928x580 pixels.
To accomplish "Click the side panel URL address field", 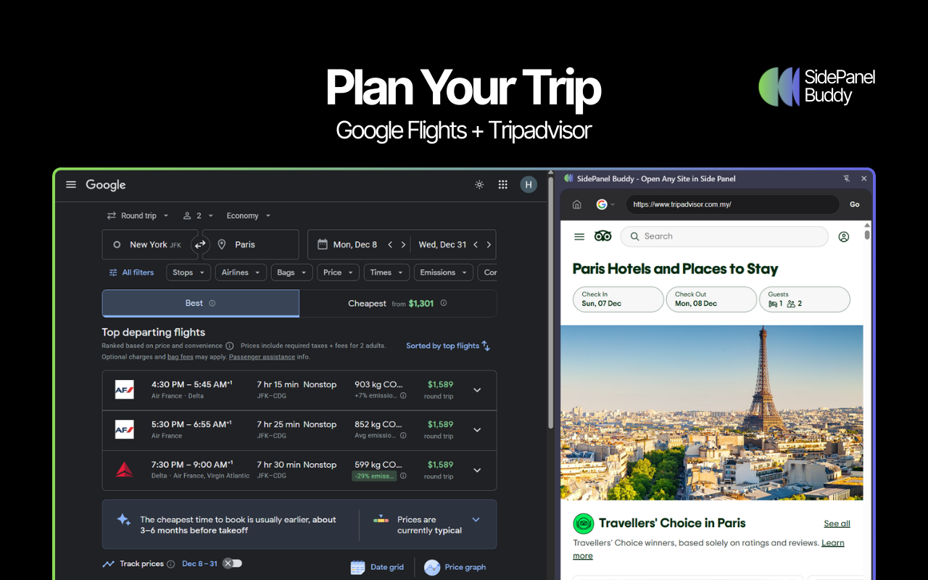I will click(x=732, y=204).
